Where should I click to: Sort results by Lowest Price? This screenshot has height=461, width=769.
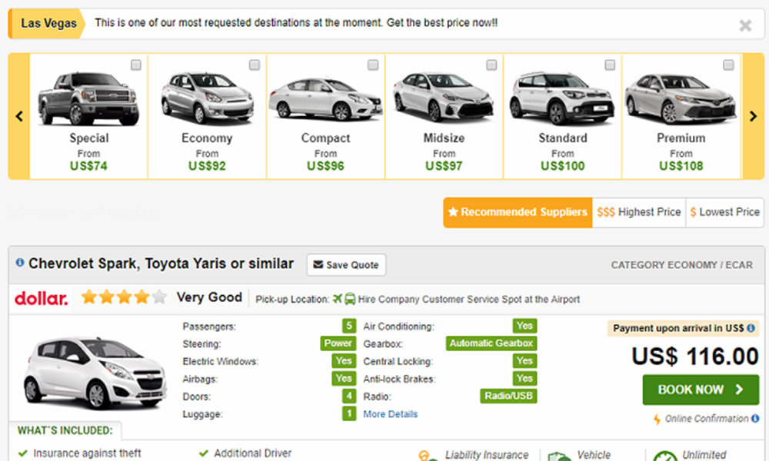point(724,212)
